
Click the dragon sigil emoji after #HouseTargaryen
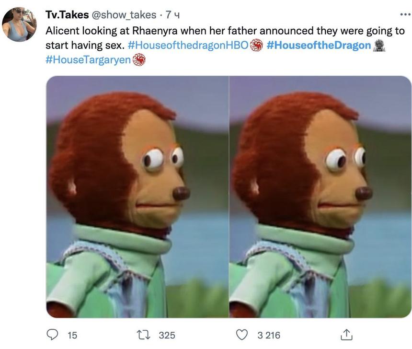[139, 60]
